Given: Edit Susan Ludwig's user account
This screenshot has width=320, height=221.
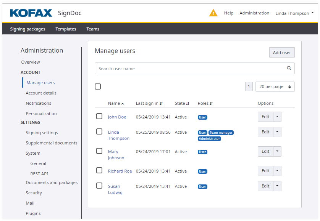Looking at the screenshot, I should [x=265, y=186].
